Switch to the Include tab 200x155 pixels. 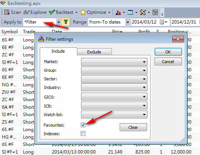(58, 51)
